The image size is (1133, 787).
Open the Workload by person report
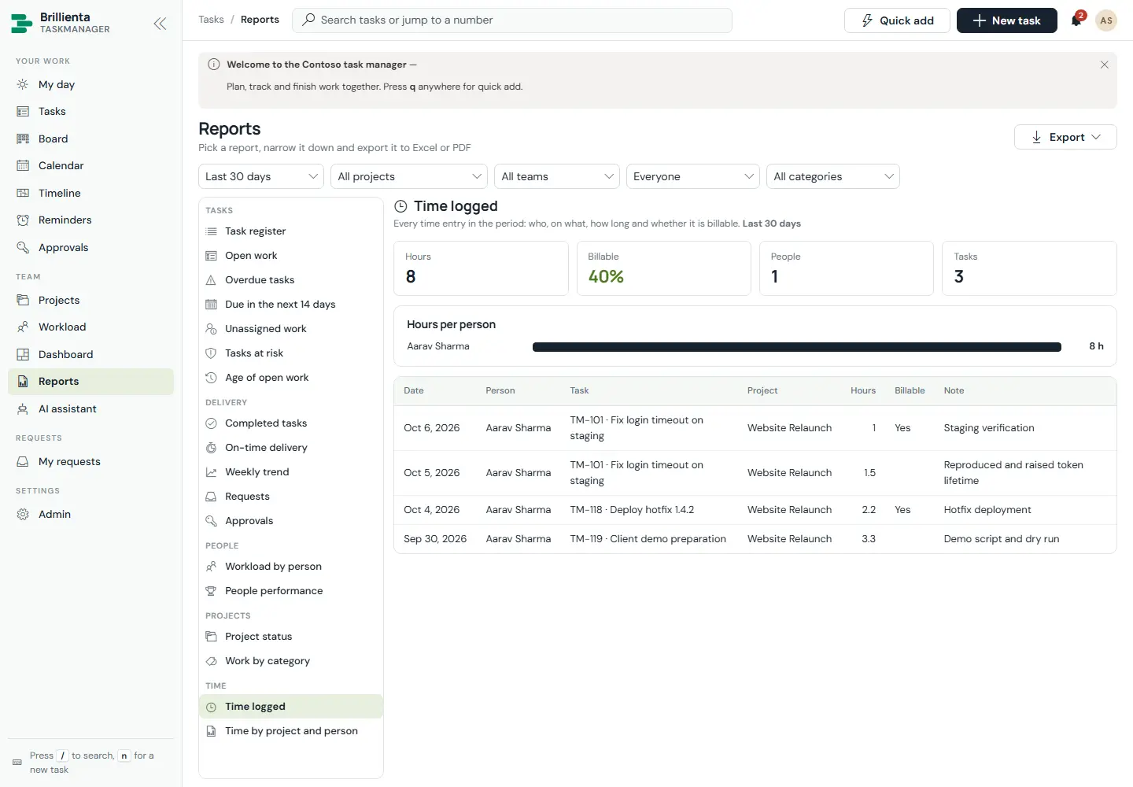[x=291, y=566]
